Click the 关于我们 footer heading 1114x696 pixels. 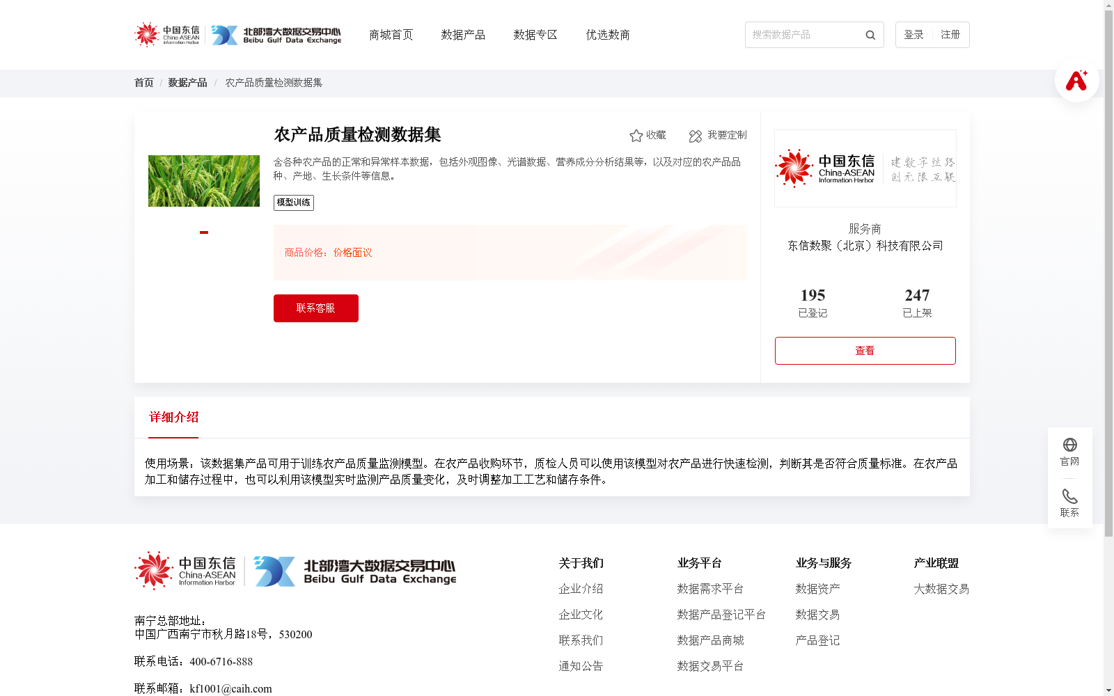(581, 563)
